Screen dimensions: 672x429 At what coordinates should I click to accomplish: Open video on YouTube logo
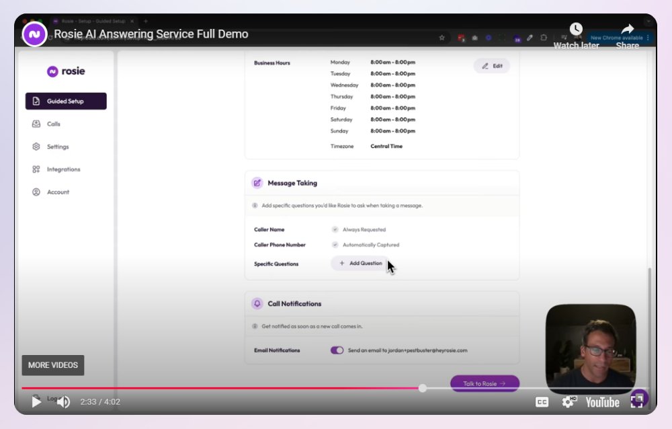coord(602,402)
